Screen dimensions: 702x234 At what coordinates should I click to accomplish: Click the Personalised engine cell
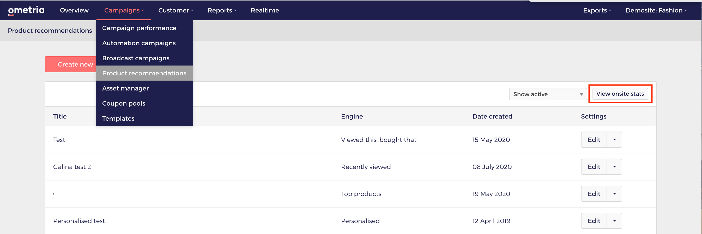coord(360,221)
